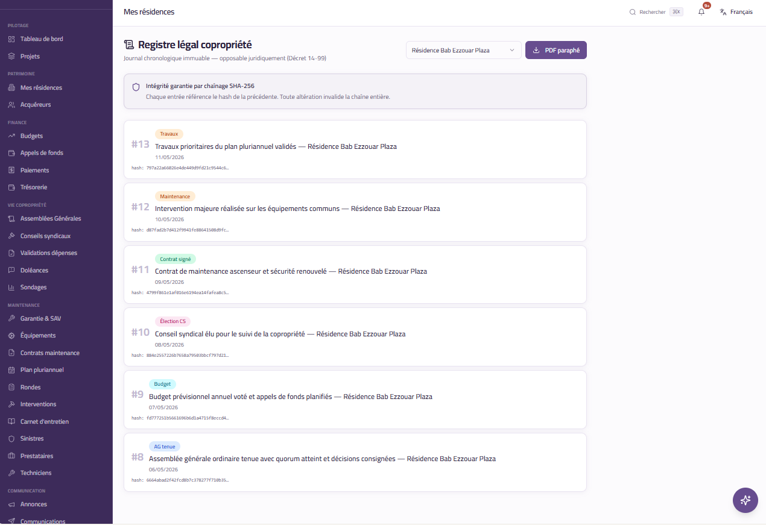Click the Interventions hammer icon
Viewport: 766px width, 525px height.
click(x=11, y=404)
